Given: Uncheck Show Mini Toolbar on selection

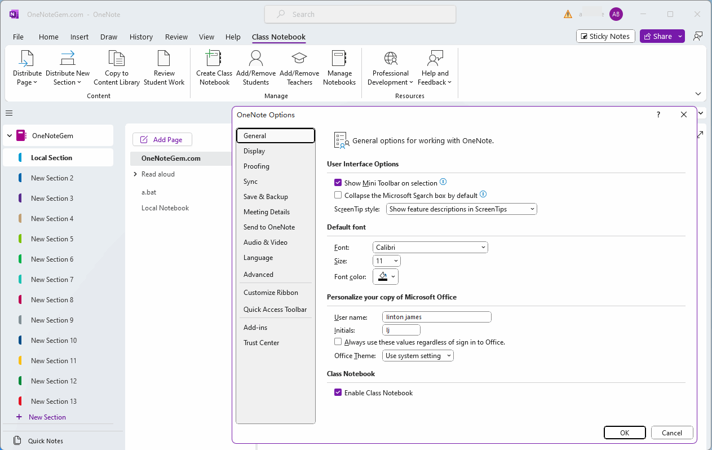Looking at the screenshot, I should point(338,183).
